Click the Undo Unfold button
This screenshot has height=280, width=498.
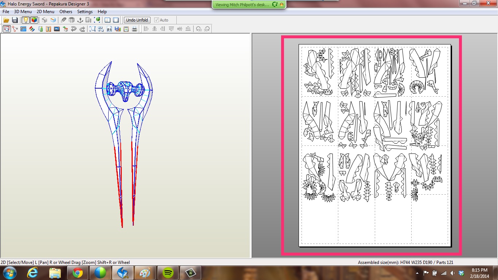[x=137, y=20]
